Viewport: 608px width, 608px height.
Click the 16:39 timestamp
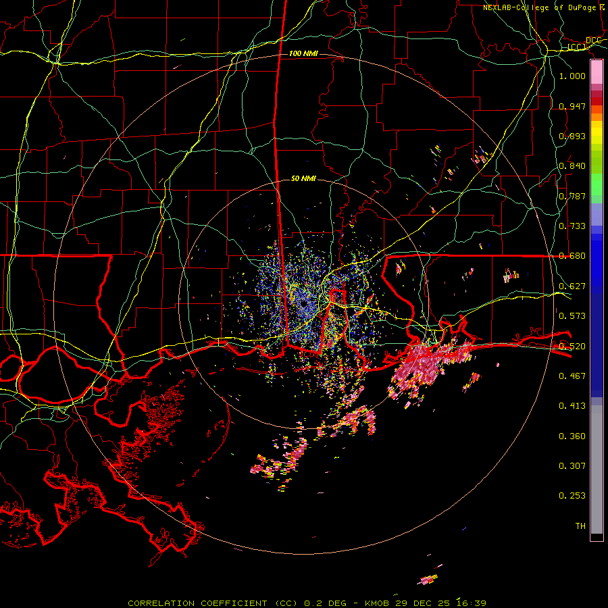(x=471, y=603)
